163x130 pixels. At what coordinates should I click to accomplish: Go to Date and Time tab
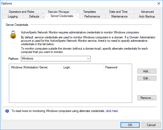tap(118, 12)
